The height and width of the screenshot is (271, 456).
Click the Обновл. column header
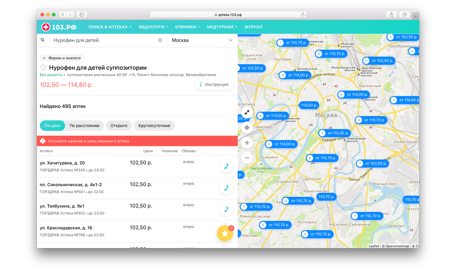click(189, 151)
